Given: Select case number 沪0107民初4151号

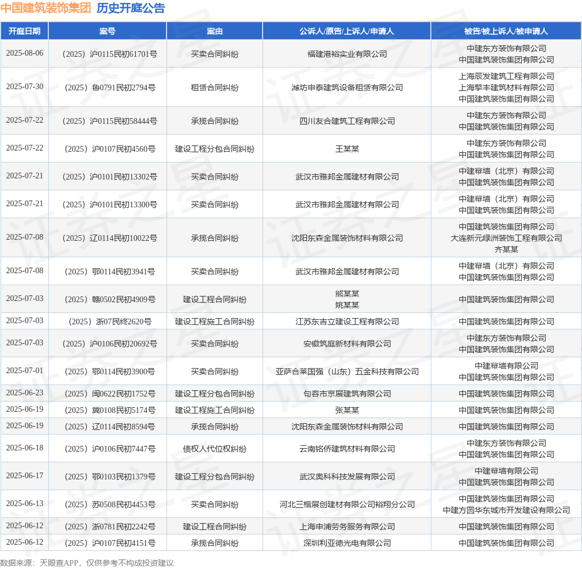Looking at the screenshot, I should click(x=110, y=543).
